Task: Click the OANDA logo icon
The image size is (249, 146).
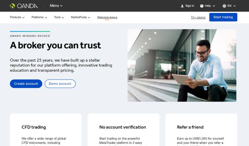Action: 12,6
